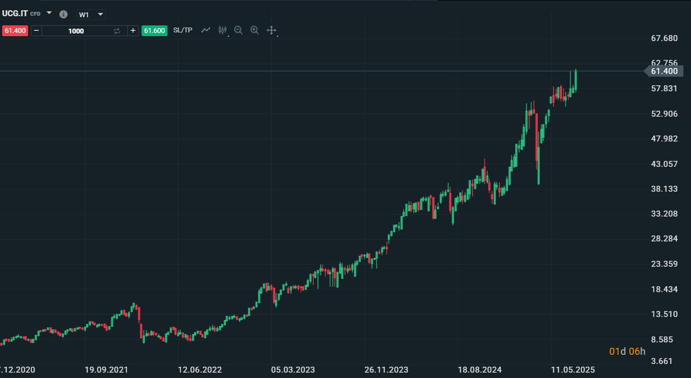Open the UCG.IT instrument info icon
Image resolution: width=691 pixels, height=378 pixels.
click(63, 14)
